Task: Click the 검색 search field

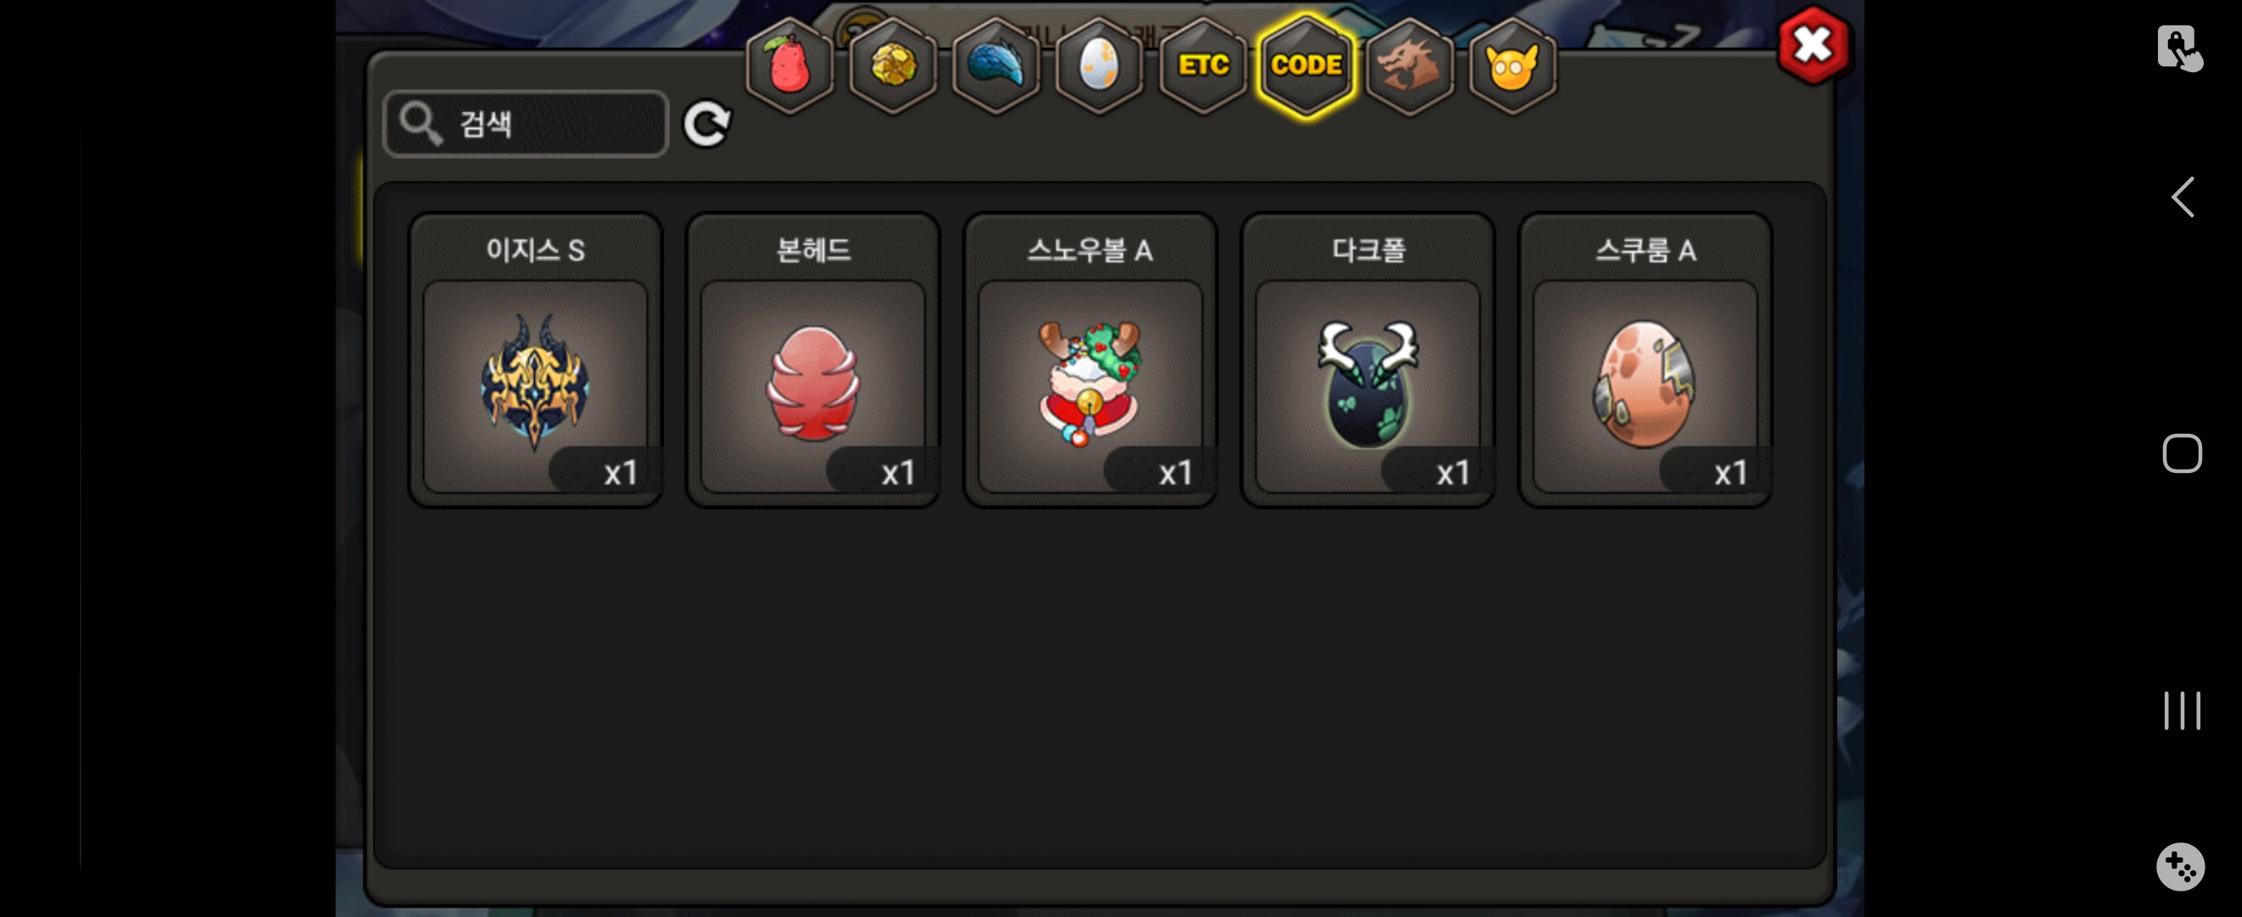Action: click(526, 124)
